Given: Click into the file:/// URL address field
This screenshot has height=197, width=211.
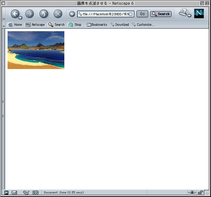Looking at the screenshot, I should coord(106,14).
